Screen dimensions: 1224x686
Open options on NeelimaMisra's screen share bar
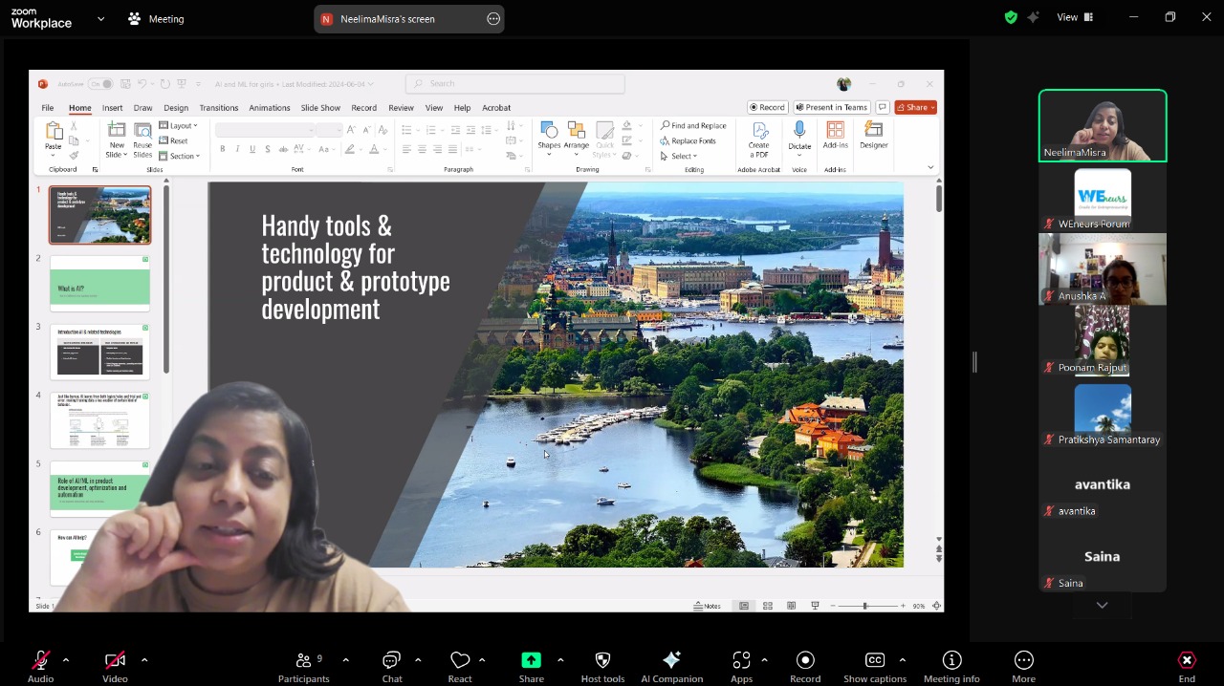click(493, 19)
